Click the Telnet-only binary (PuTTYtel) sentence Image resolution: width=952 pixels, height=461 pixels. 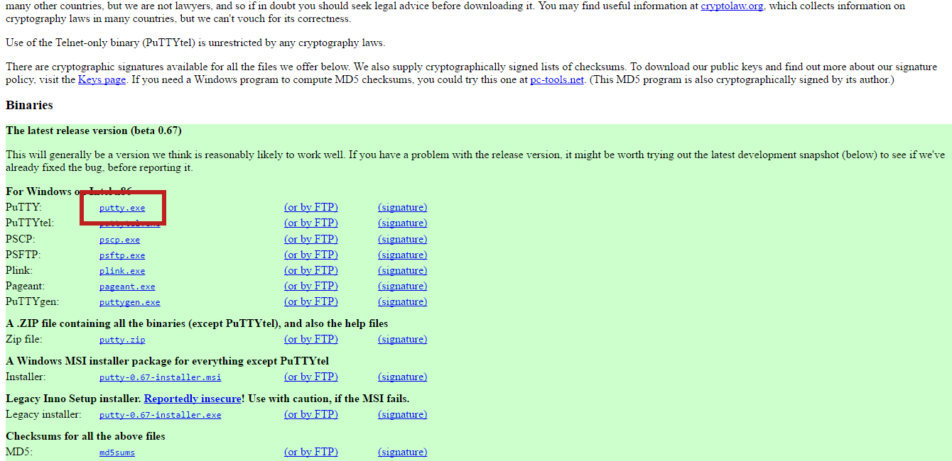195,43
